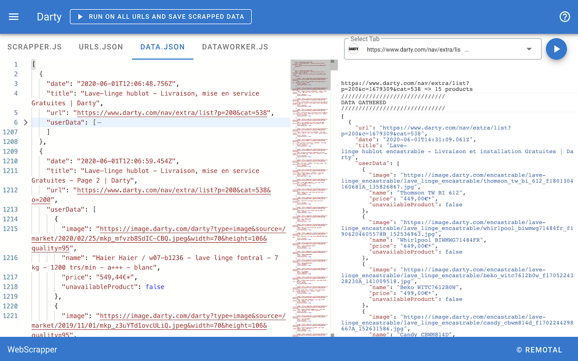Click "Beko WITC7612B0W" in output panel
The height and width of the screenshot is (361, 578).
tap(429, 287)
